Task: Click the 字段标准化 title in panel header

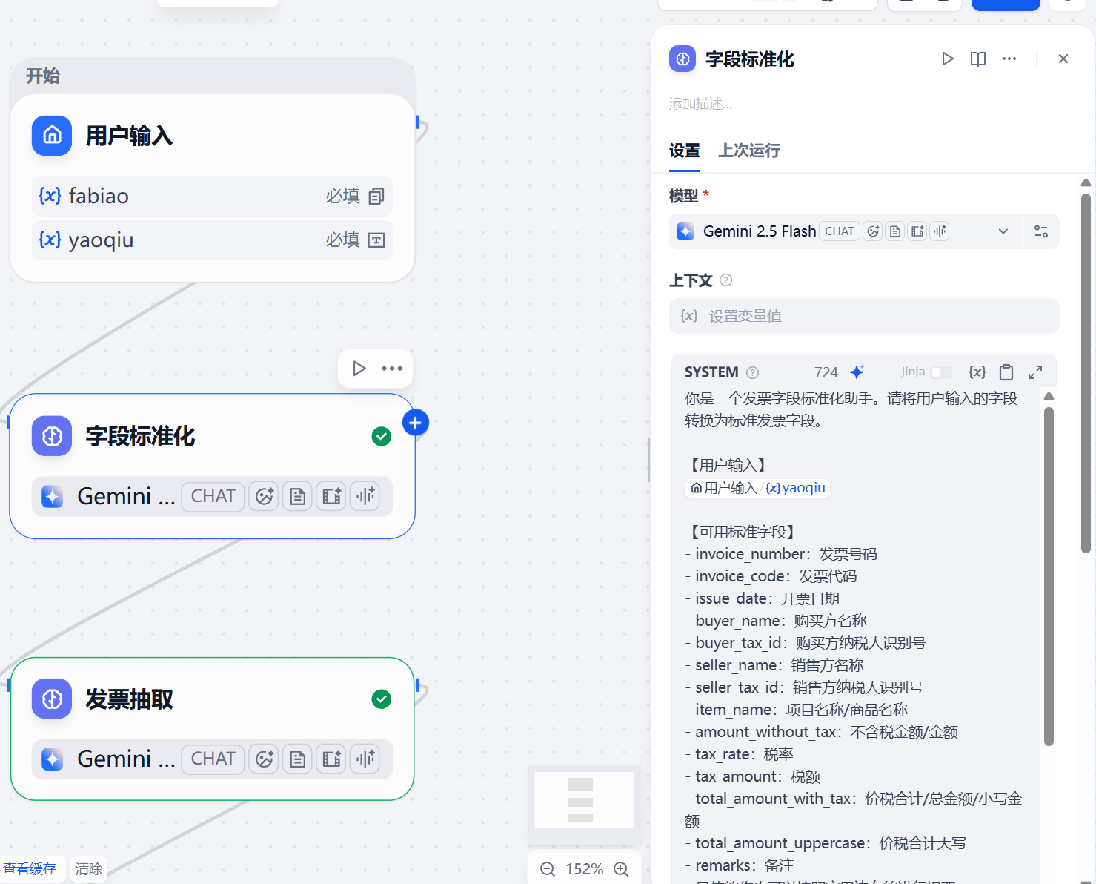Action: pyautogui.click(x=750, y=59)
